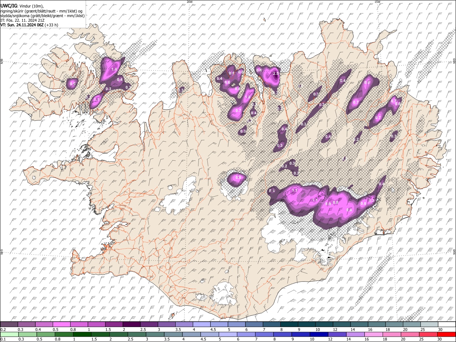Screen dimensions: 456x342
Task: Select the darkest green swatch labeled 1
Action: (x=82, y=334)
